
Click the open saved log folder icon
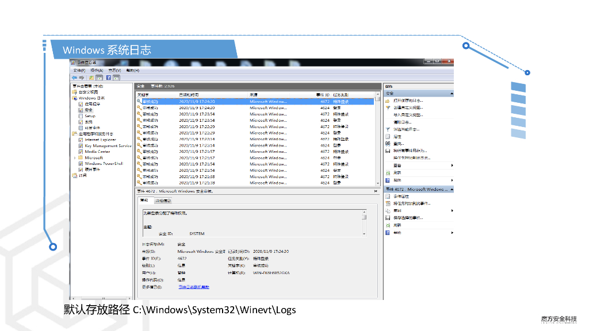388,101
